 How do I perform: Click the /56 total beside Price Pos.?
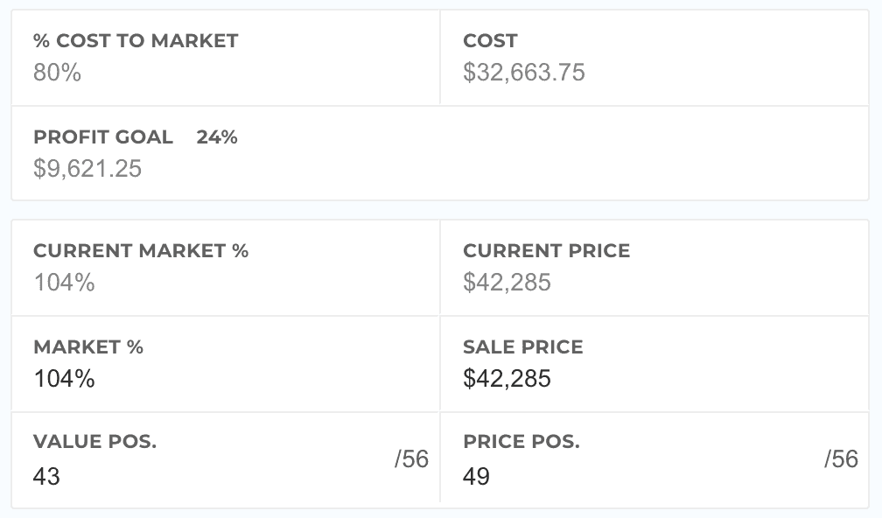[841, 458]
